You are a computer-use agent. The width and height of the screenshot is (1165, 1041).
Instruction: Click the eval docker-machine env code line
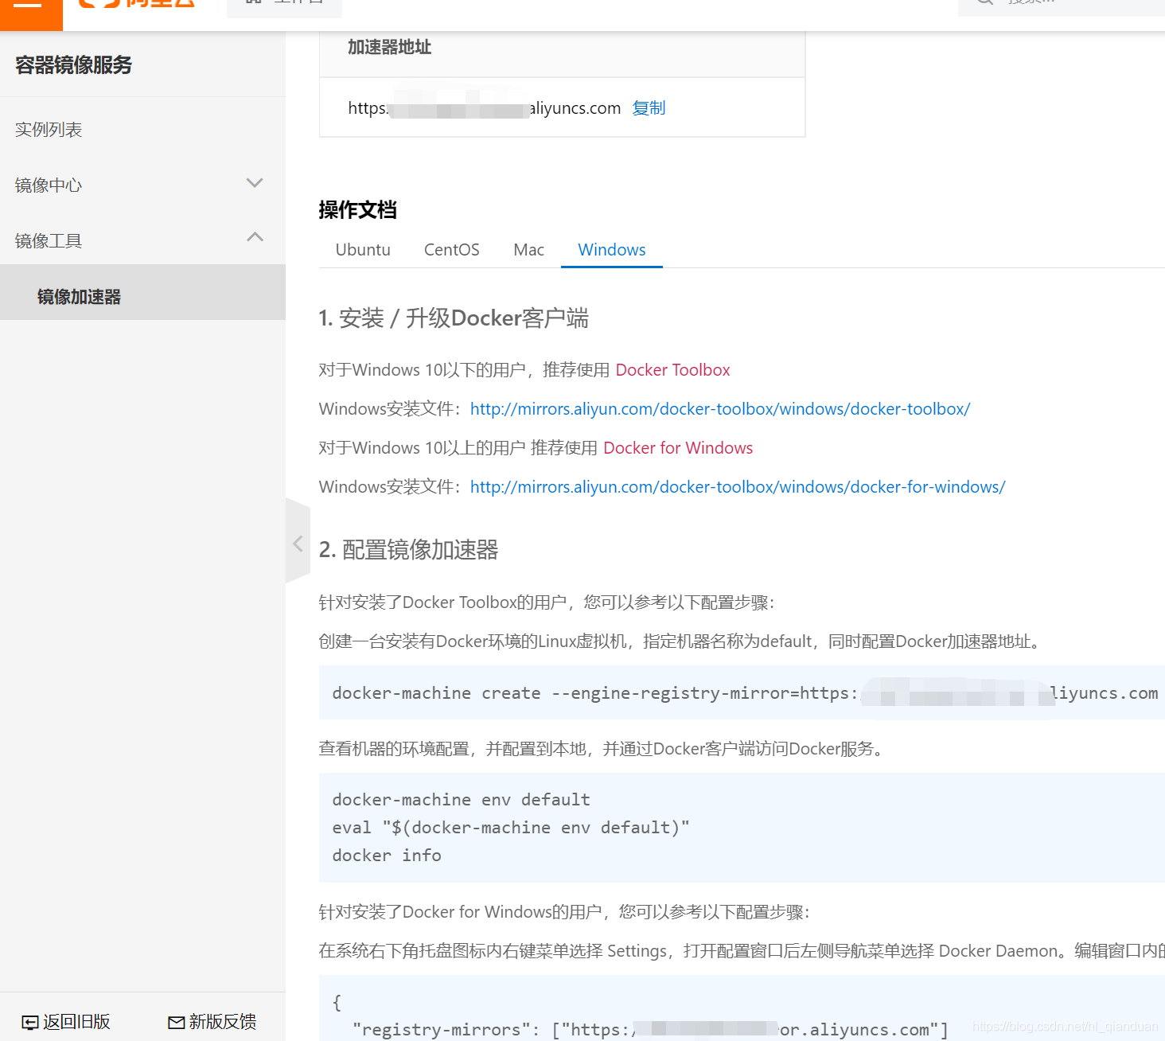pos(511,828)
